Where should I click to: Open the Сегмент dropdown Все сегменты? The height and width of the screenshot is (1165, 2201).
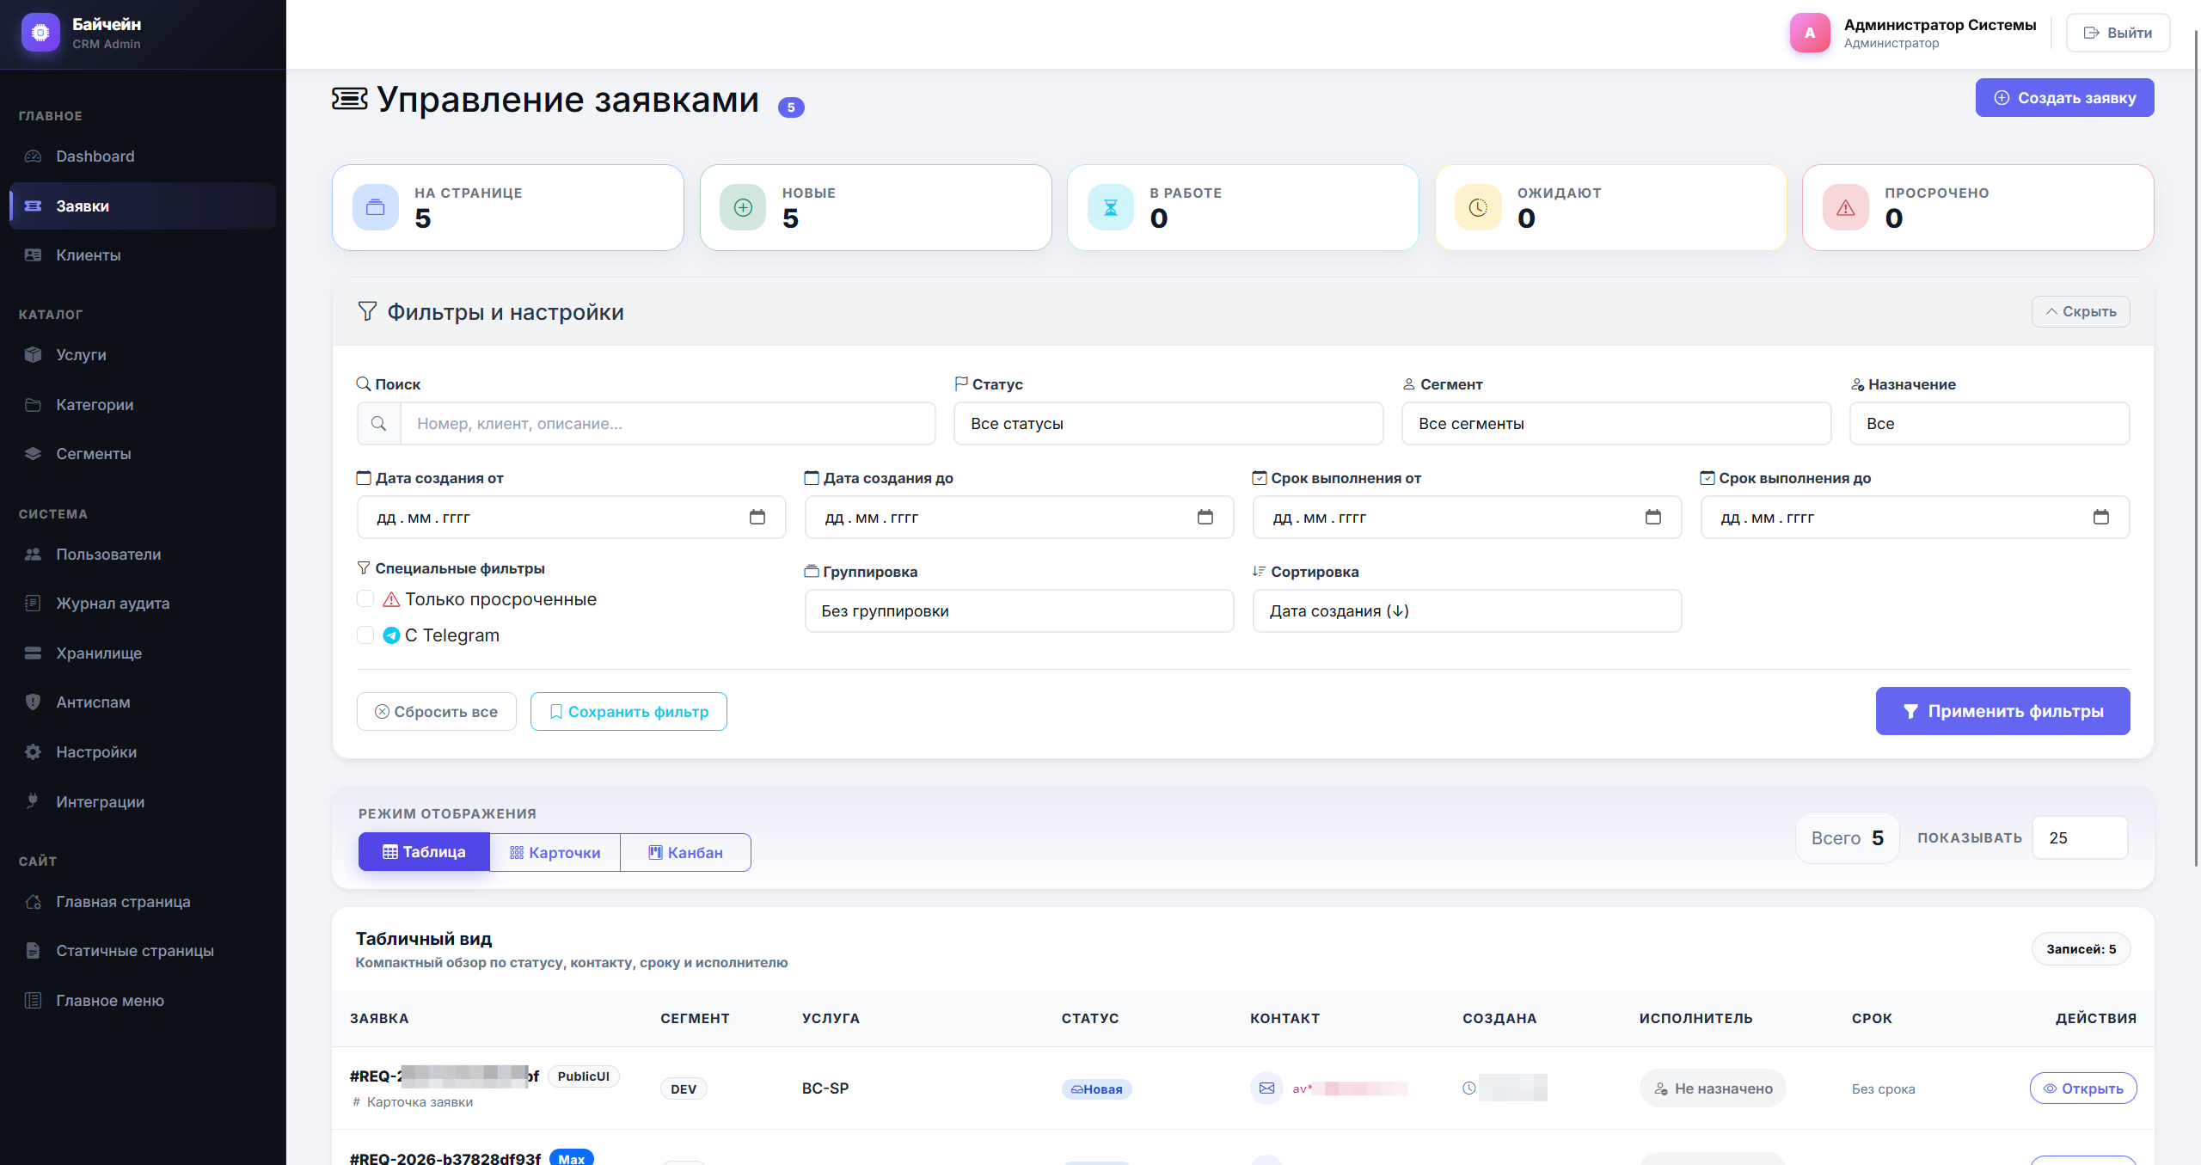pyautogui.click(x=1615, y=424)
